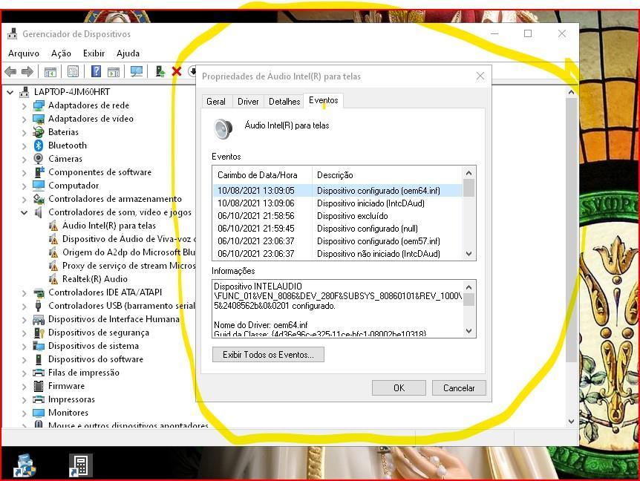Viewport: 640px width, 481px height.
Task: Click the Descrição column header
Action: coord(388,175)
